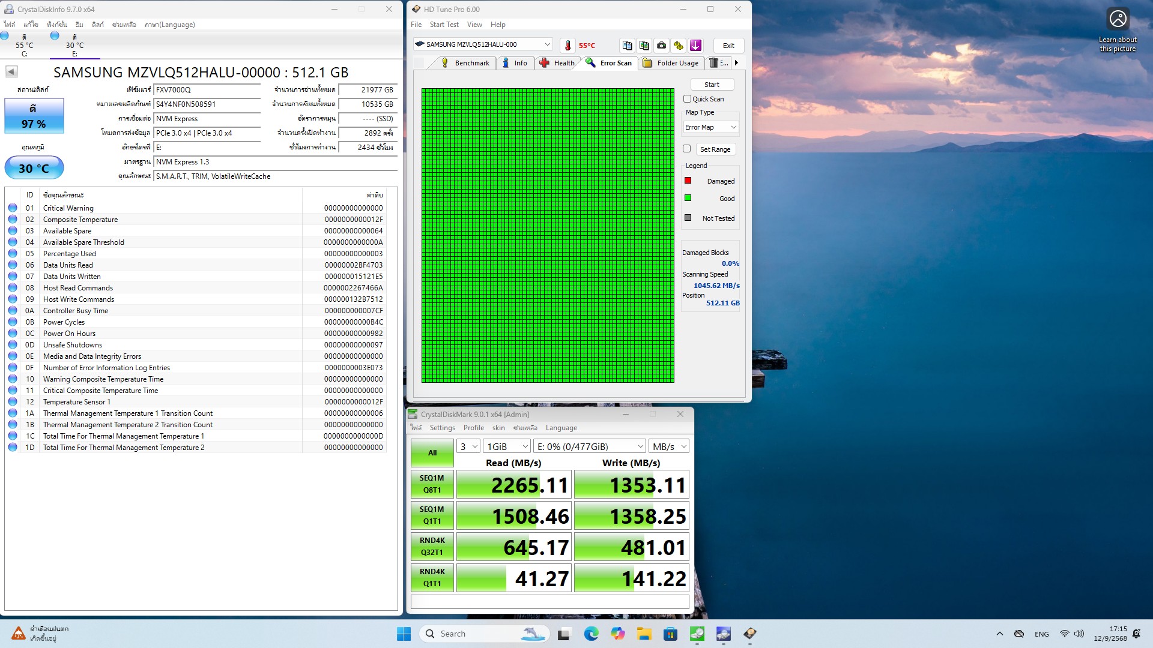
Task: Open the notification center icon
Action: (1136, 634)
